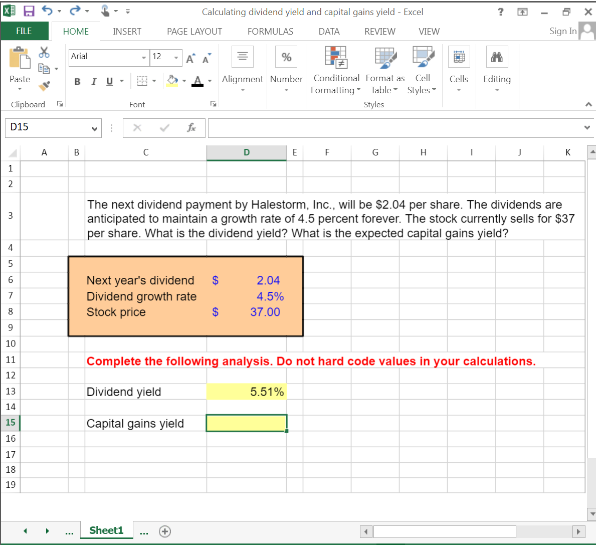Viewport: 596px width, 545px height.
Task: Open the Font Color swatch dropdown
Action: [x=210, y=81]
